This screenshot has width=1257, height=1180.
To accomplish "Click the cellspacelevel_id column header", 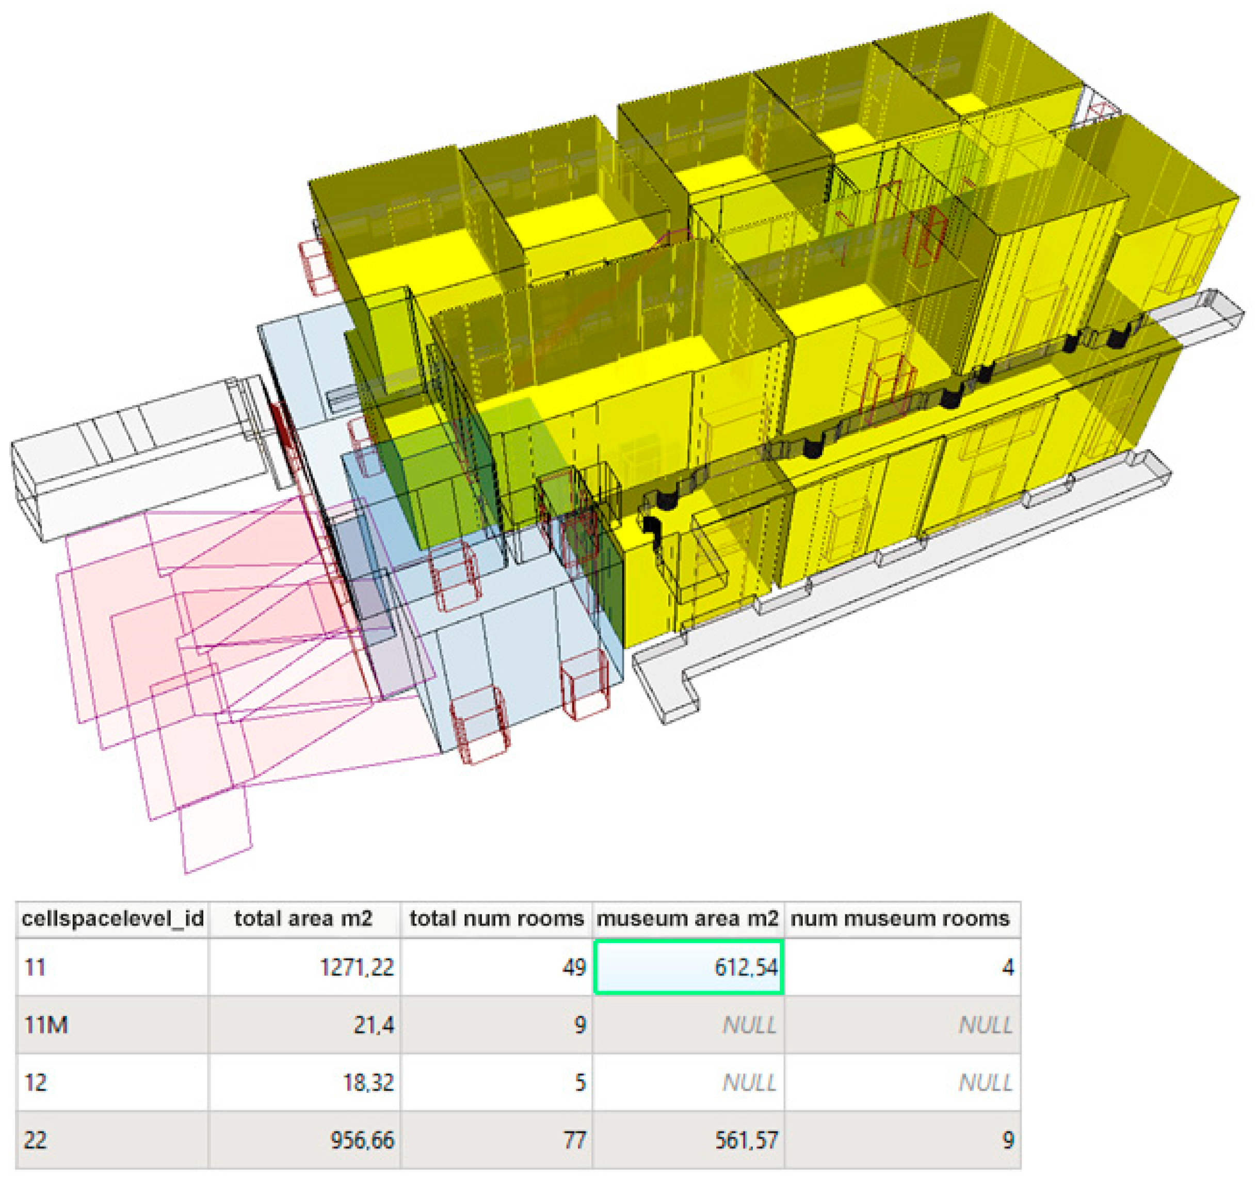I will 112,918.
